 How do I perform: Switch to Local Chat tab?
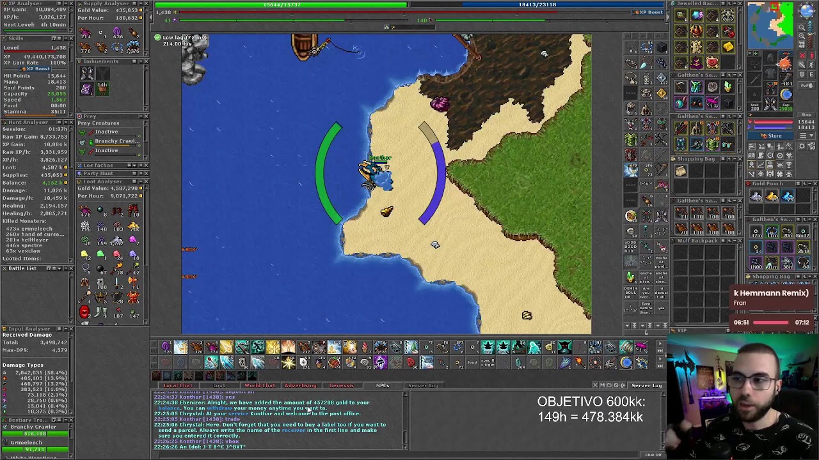(x=178, y=385)
